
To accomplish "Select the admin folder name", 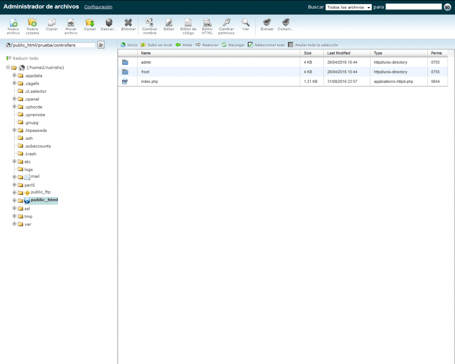I will click(x=146, y=62).
